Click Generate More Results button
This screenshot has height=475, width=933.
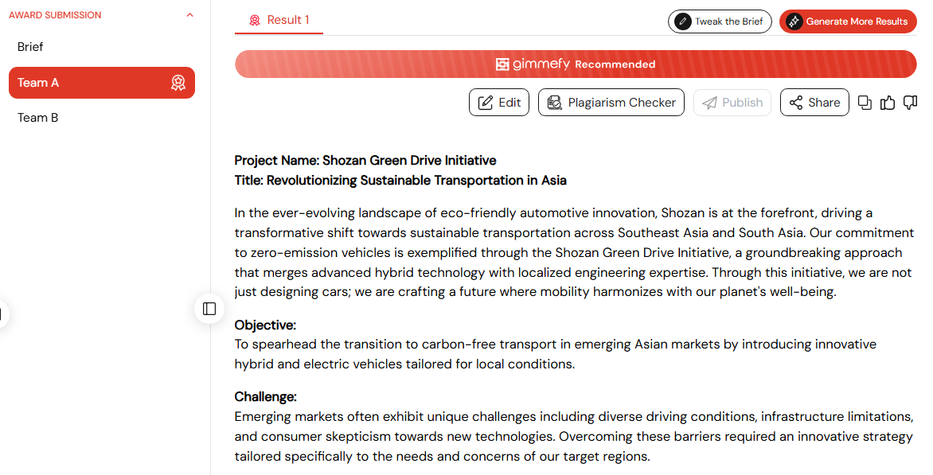coord(848,21)
